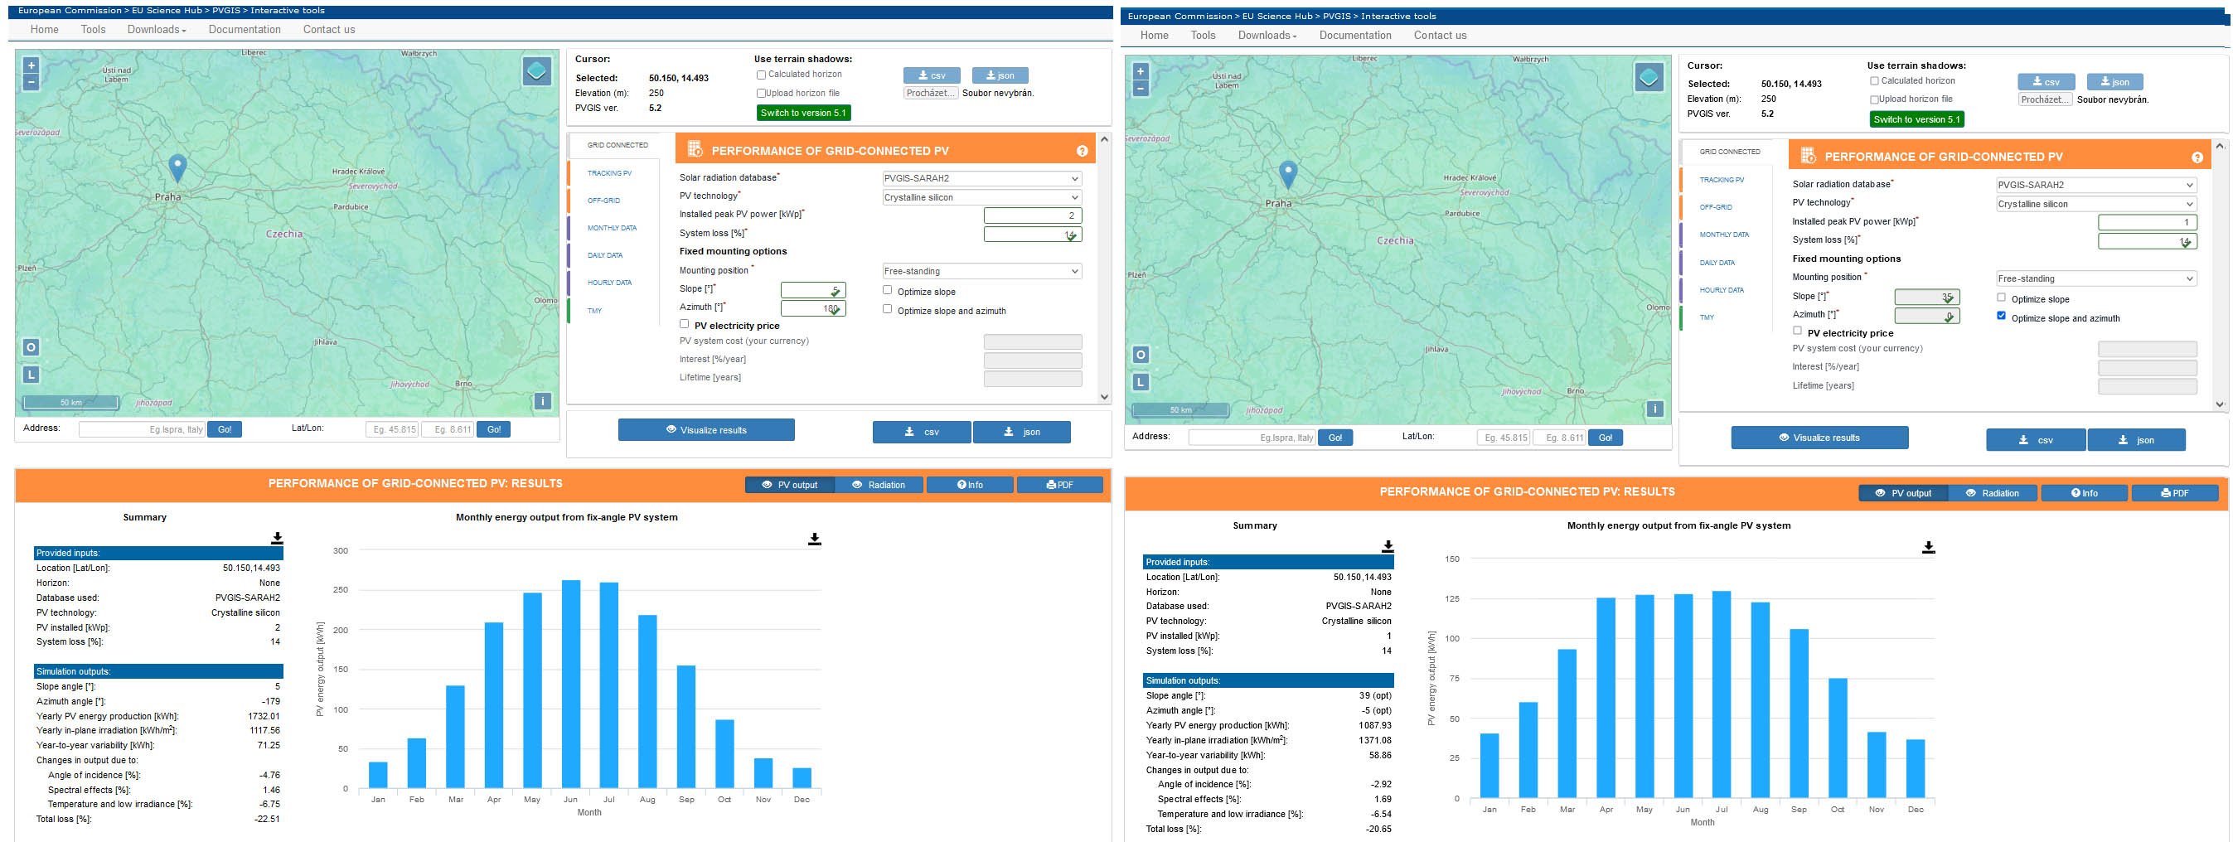Click the map info 'i' icon on right map
This screenshot has width=2233, height=842.
click(x=1654, y=409)
